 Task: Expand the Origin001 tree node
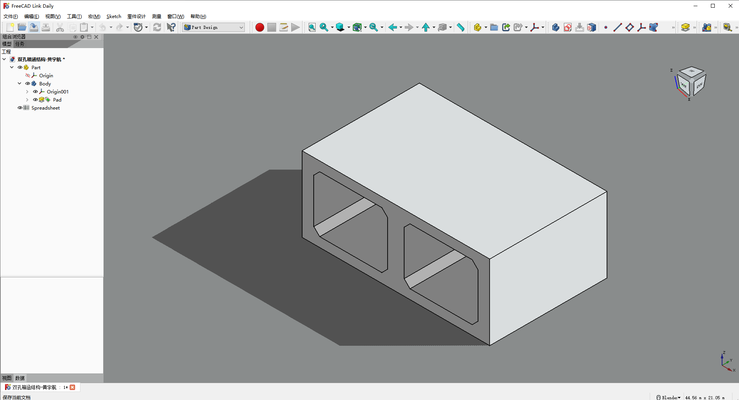(x=27, y=92)
